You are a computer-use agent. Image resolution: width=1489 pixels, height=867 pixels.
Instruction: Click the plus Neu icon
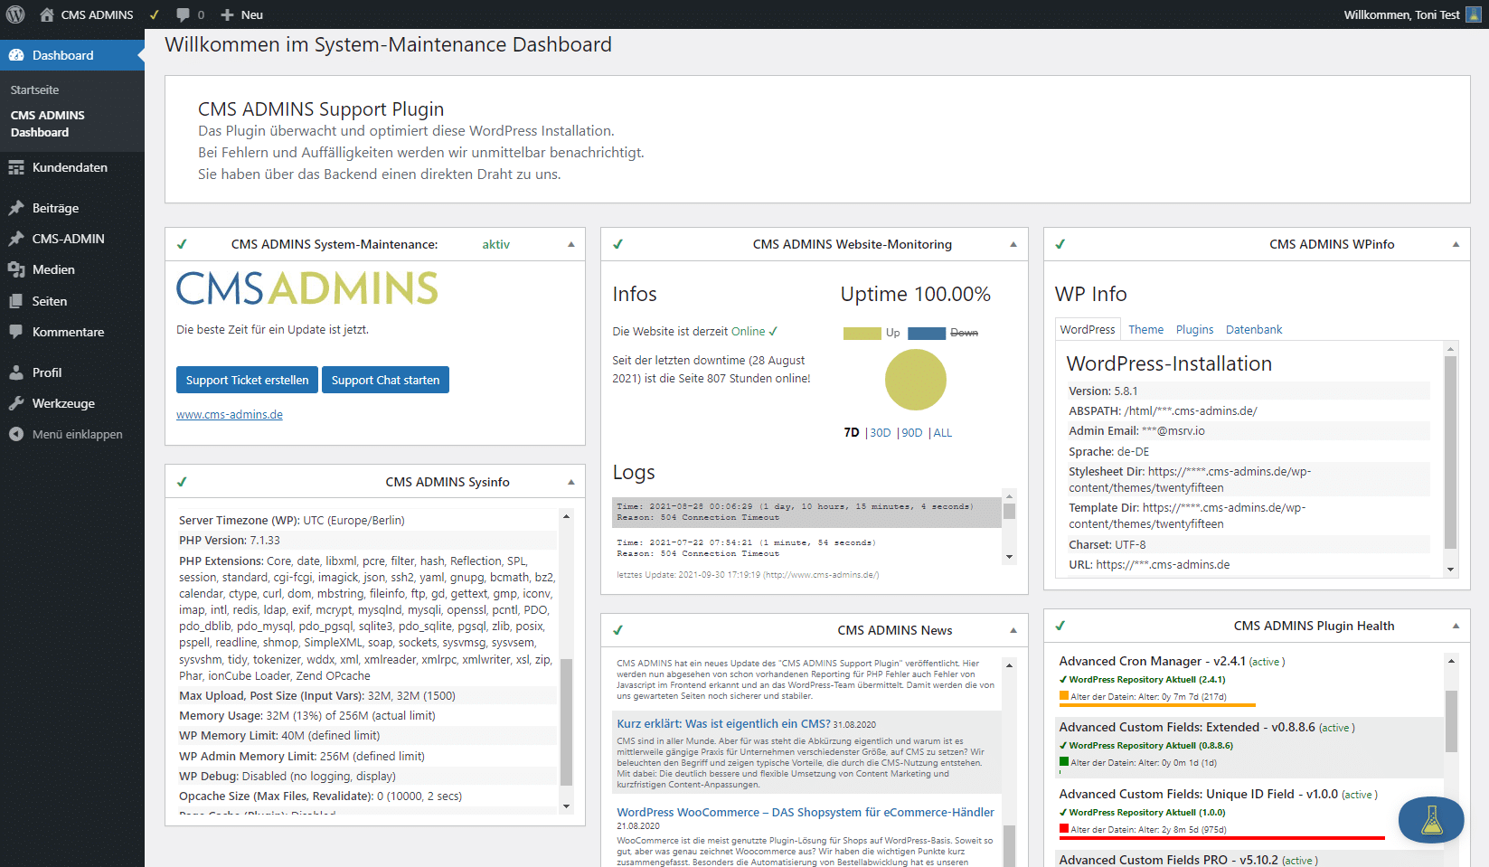[x=227, y=14]
